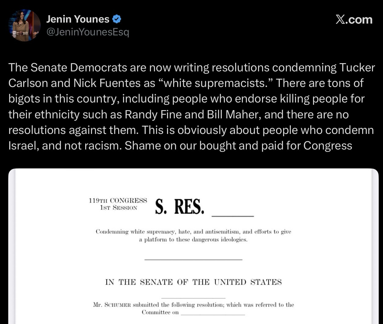This screenshot has width=383, height=324.
Task: Click the blank Committee name line
Action: click(x=213, y=313)
